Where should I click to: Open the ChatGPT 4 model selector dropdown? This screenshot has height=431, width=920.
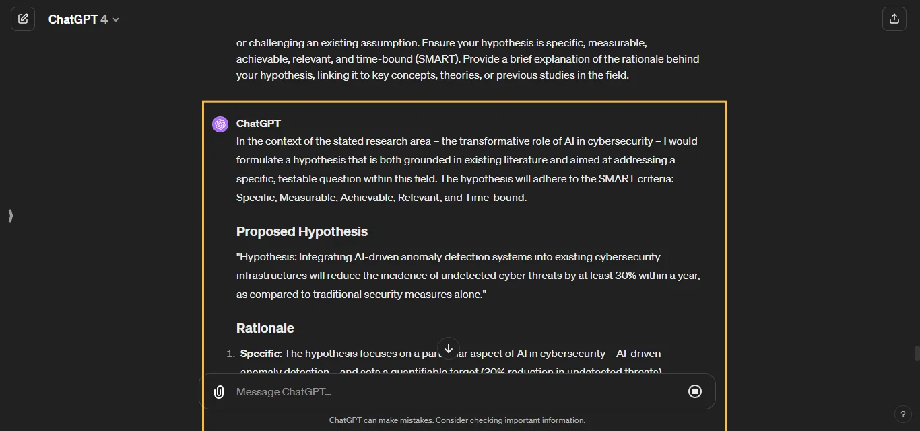click(84, 19)
